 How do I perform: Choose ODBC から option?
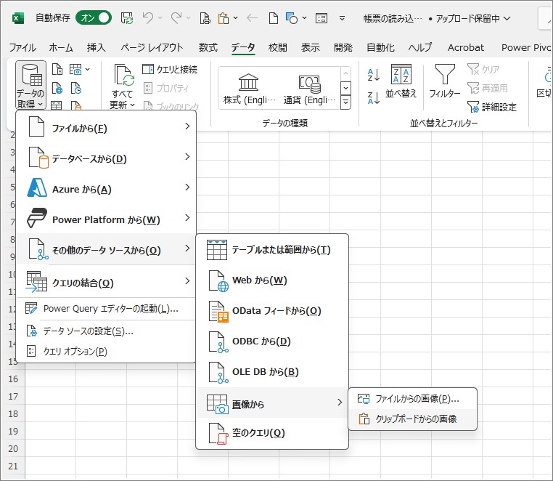(x=272, y=341)
